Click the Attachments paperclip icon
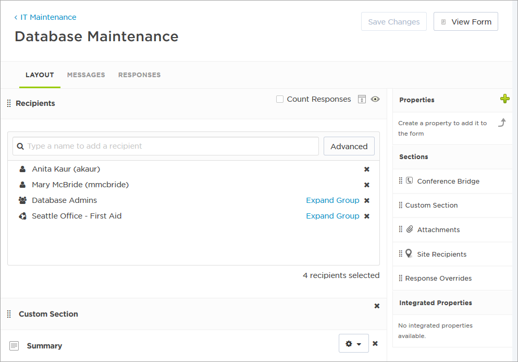This screenshot has height=362, width=518. [x=410, y=230]
